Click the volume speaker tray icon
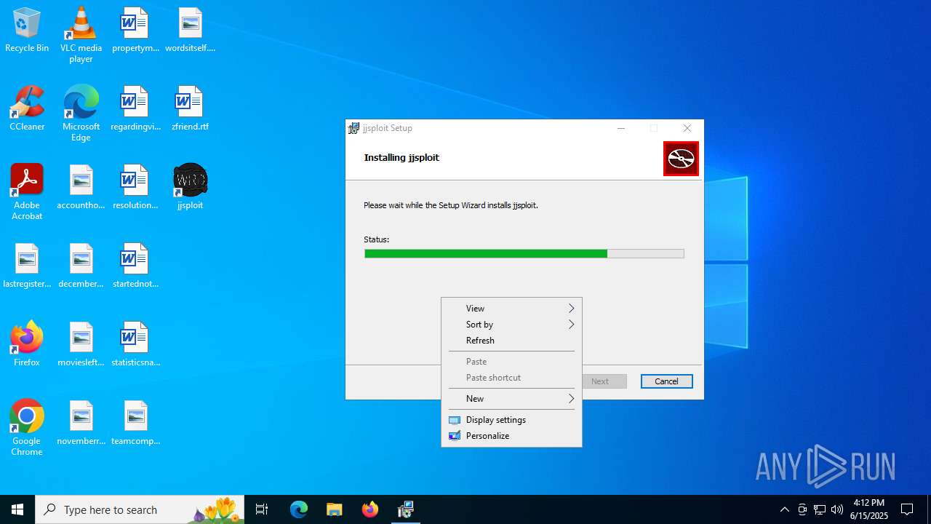Screen dimensions: 931x524 837,509
